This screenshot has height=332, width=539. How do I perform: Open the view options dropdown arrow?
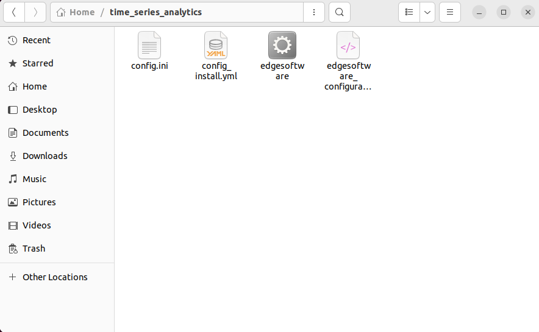pos(427,12)
